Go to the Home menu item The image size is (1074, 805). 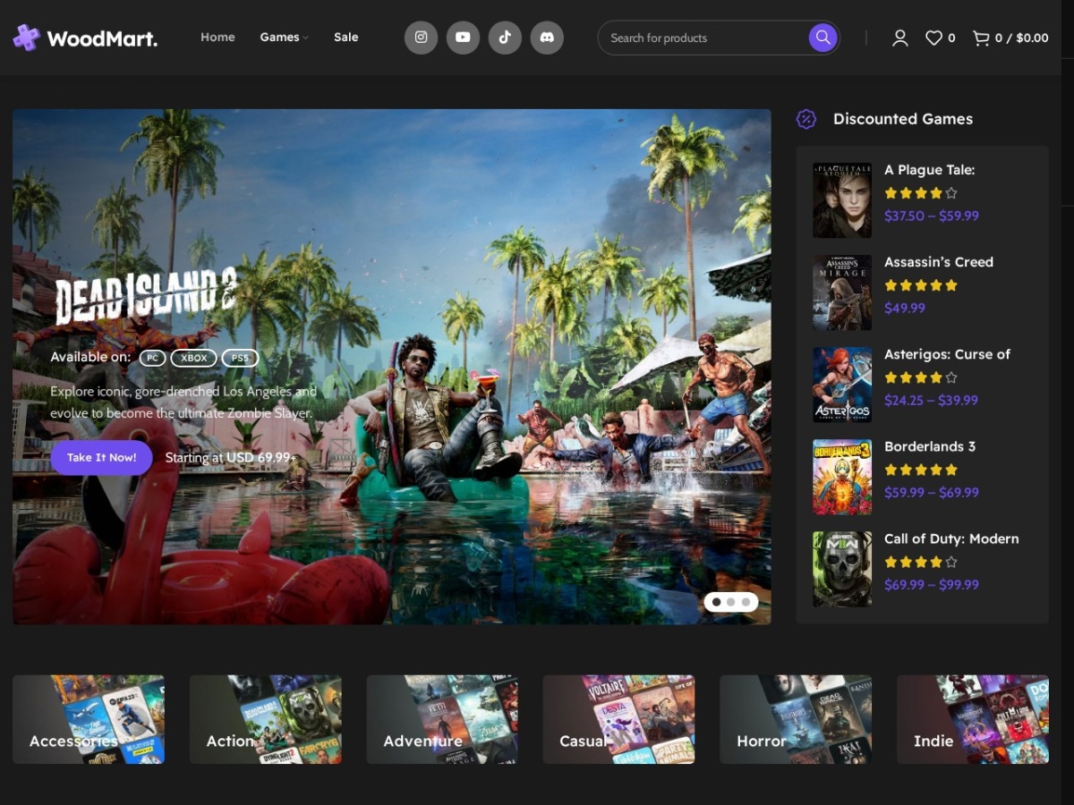point(217,38)
